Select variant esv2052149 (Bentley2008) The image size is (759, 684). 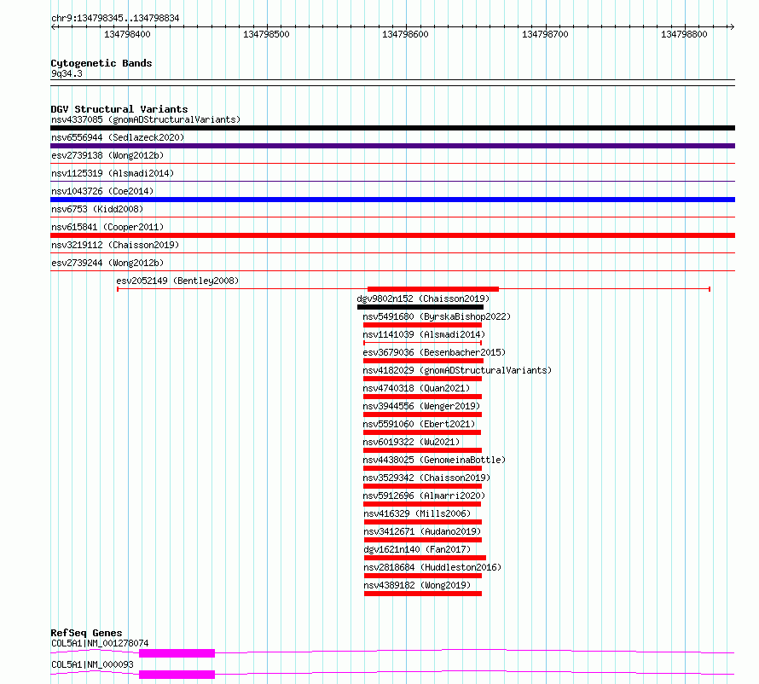pos(177,281)
